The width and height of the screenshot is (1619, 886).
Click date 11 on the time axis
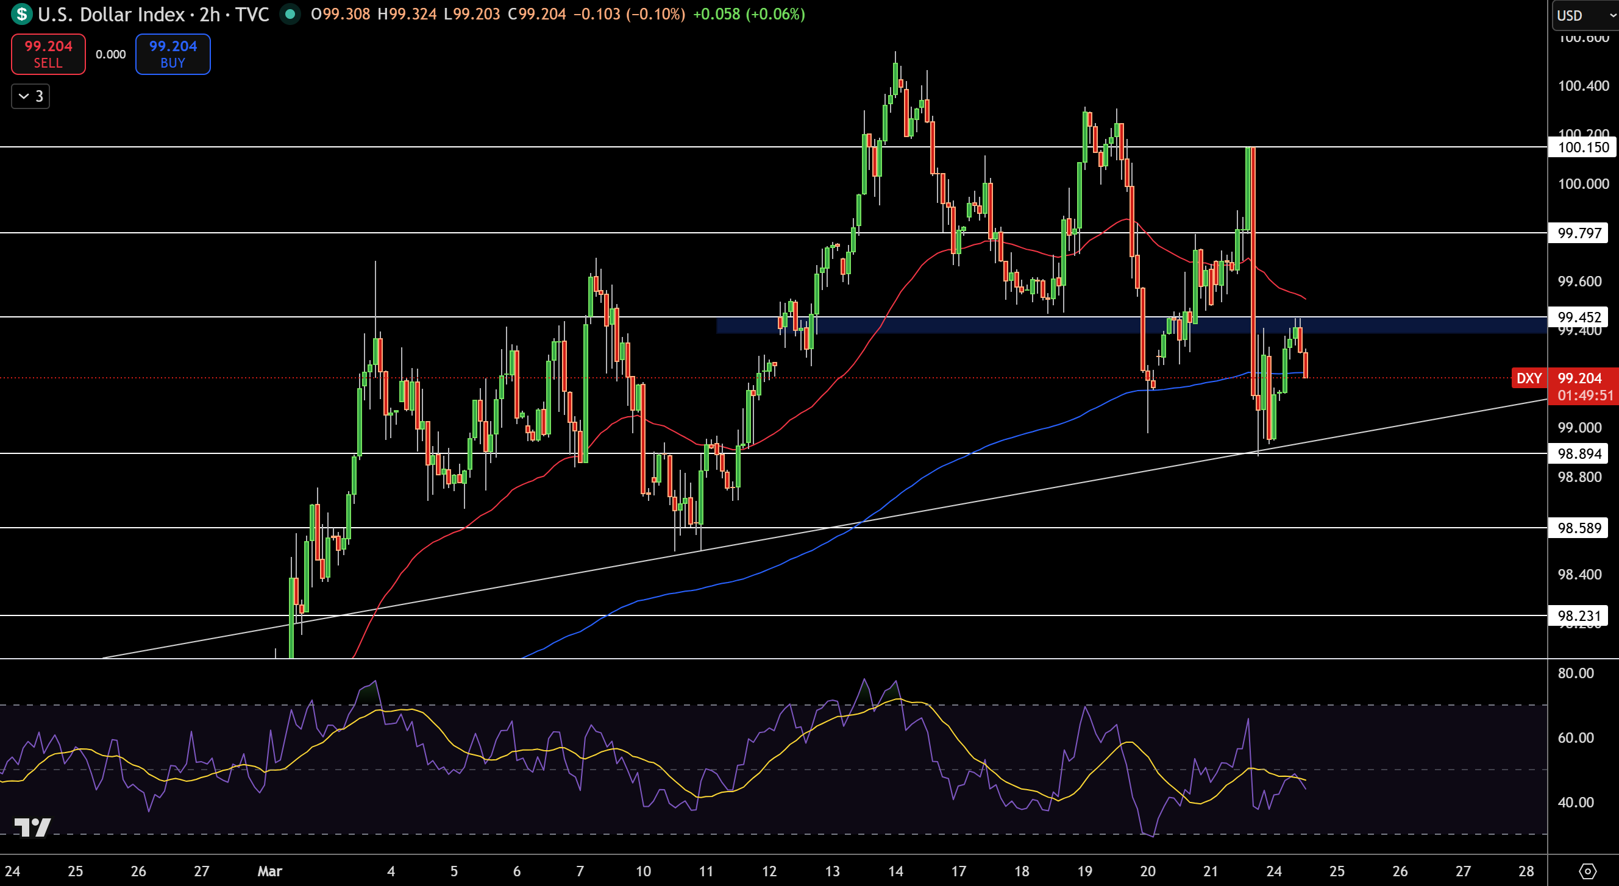(x=706, y=871)
